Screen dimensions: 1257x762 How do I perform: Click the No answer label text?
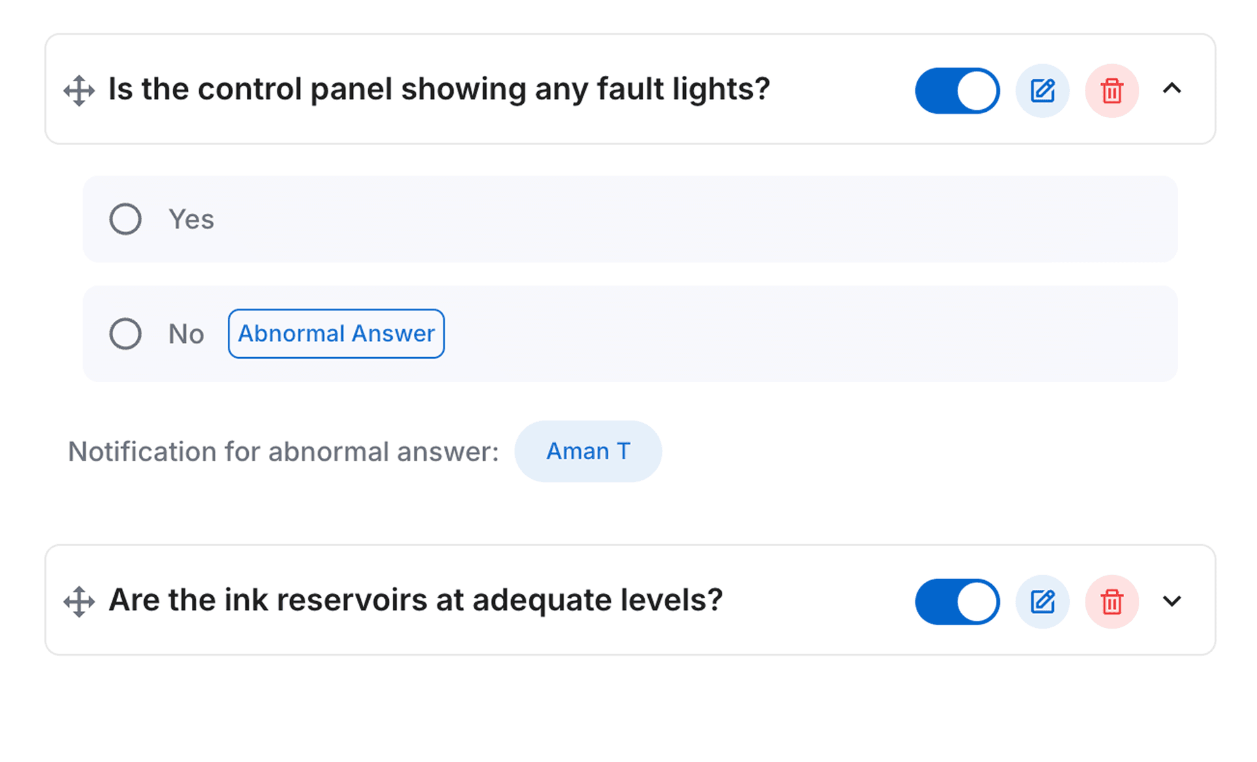(186, 334)
